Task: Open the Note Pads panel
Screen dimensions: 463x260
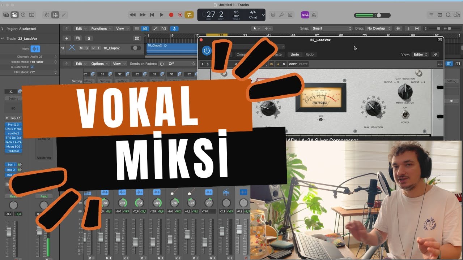Action: click(439, 15)
